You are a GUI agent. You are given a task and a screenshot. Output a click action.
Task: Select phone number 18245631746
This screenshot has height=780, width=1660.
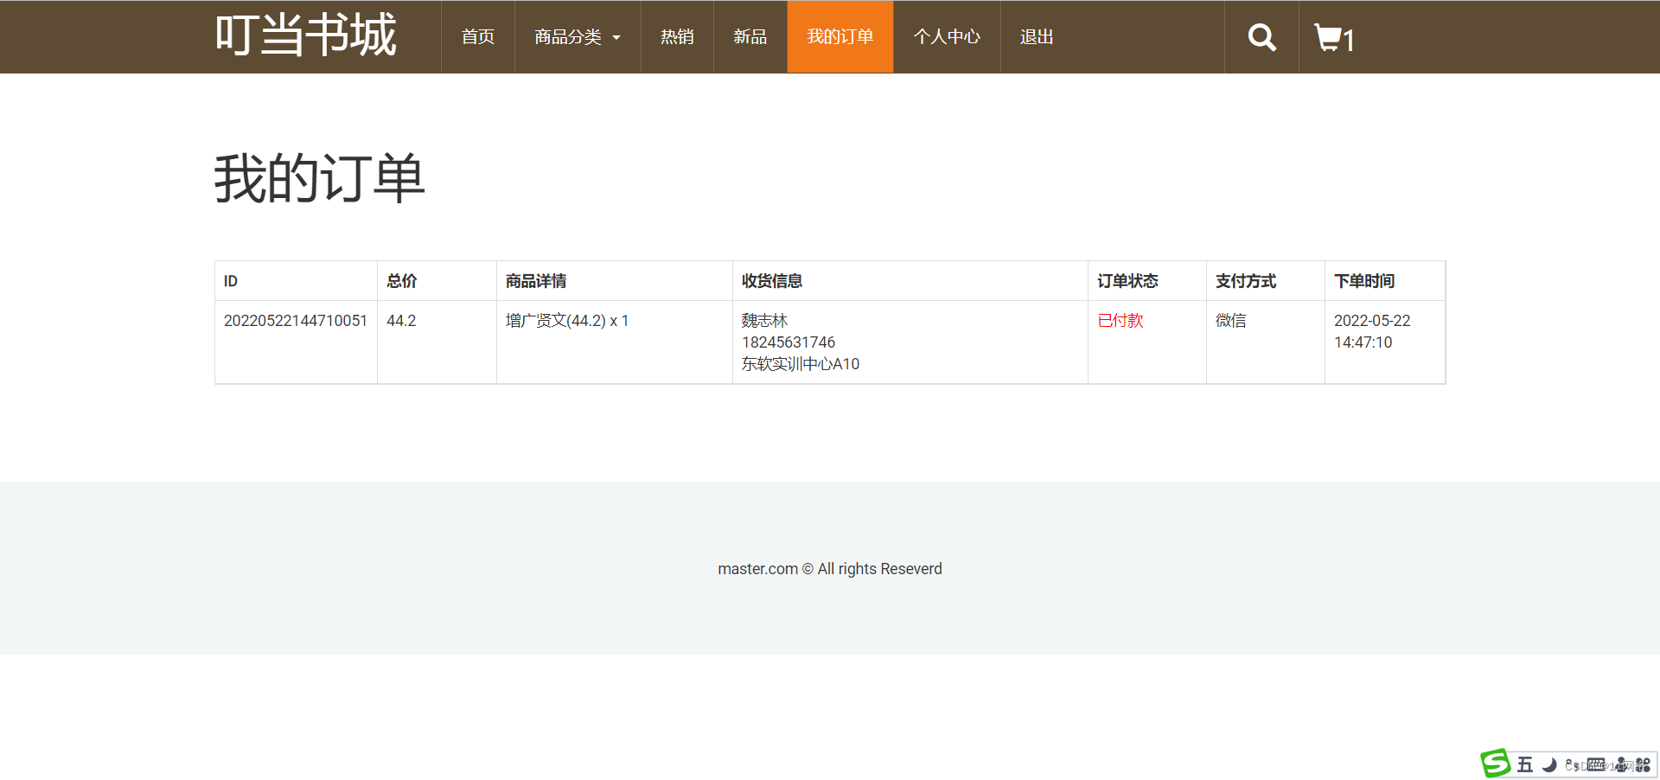pos(788,342)
